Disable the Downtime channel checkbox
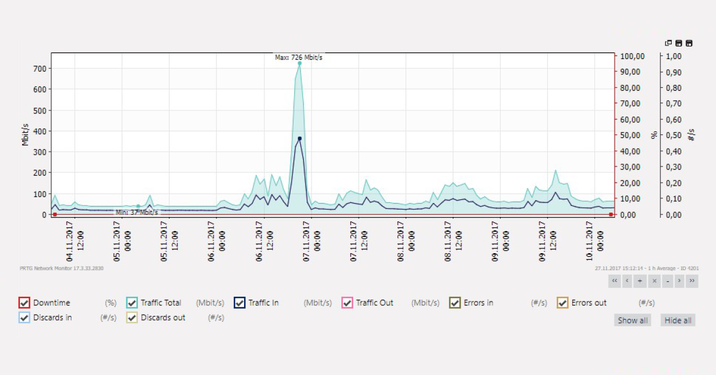 click(24, 303)
